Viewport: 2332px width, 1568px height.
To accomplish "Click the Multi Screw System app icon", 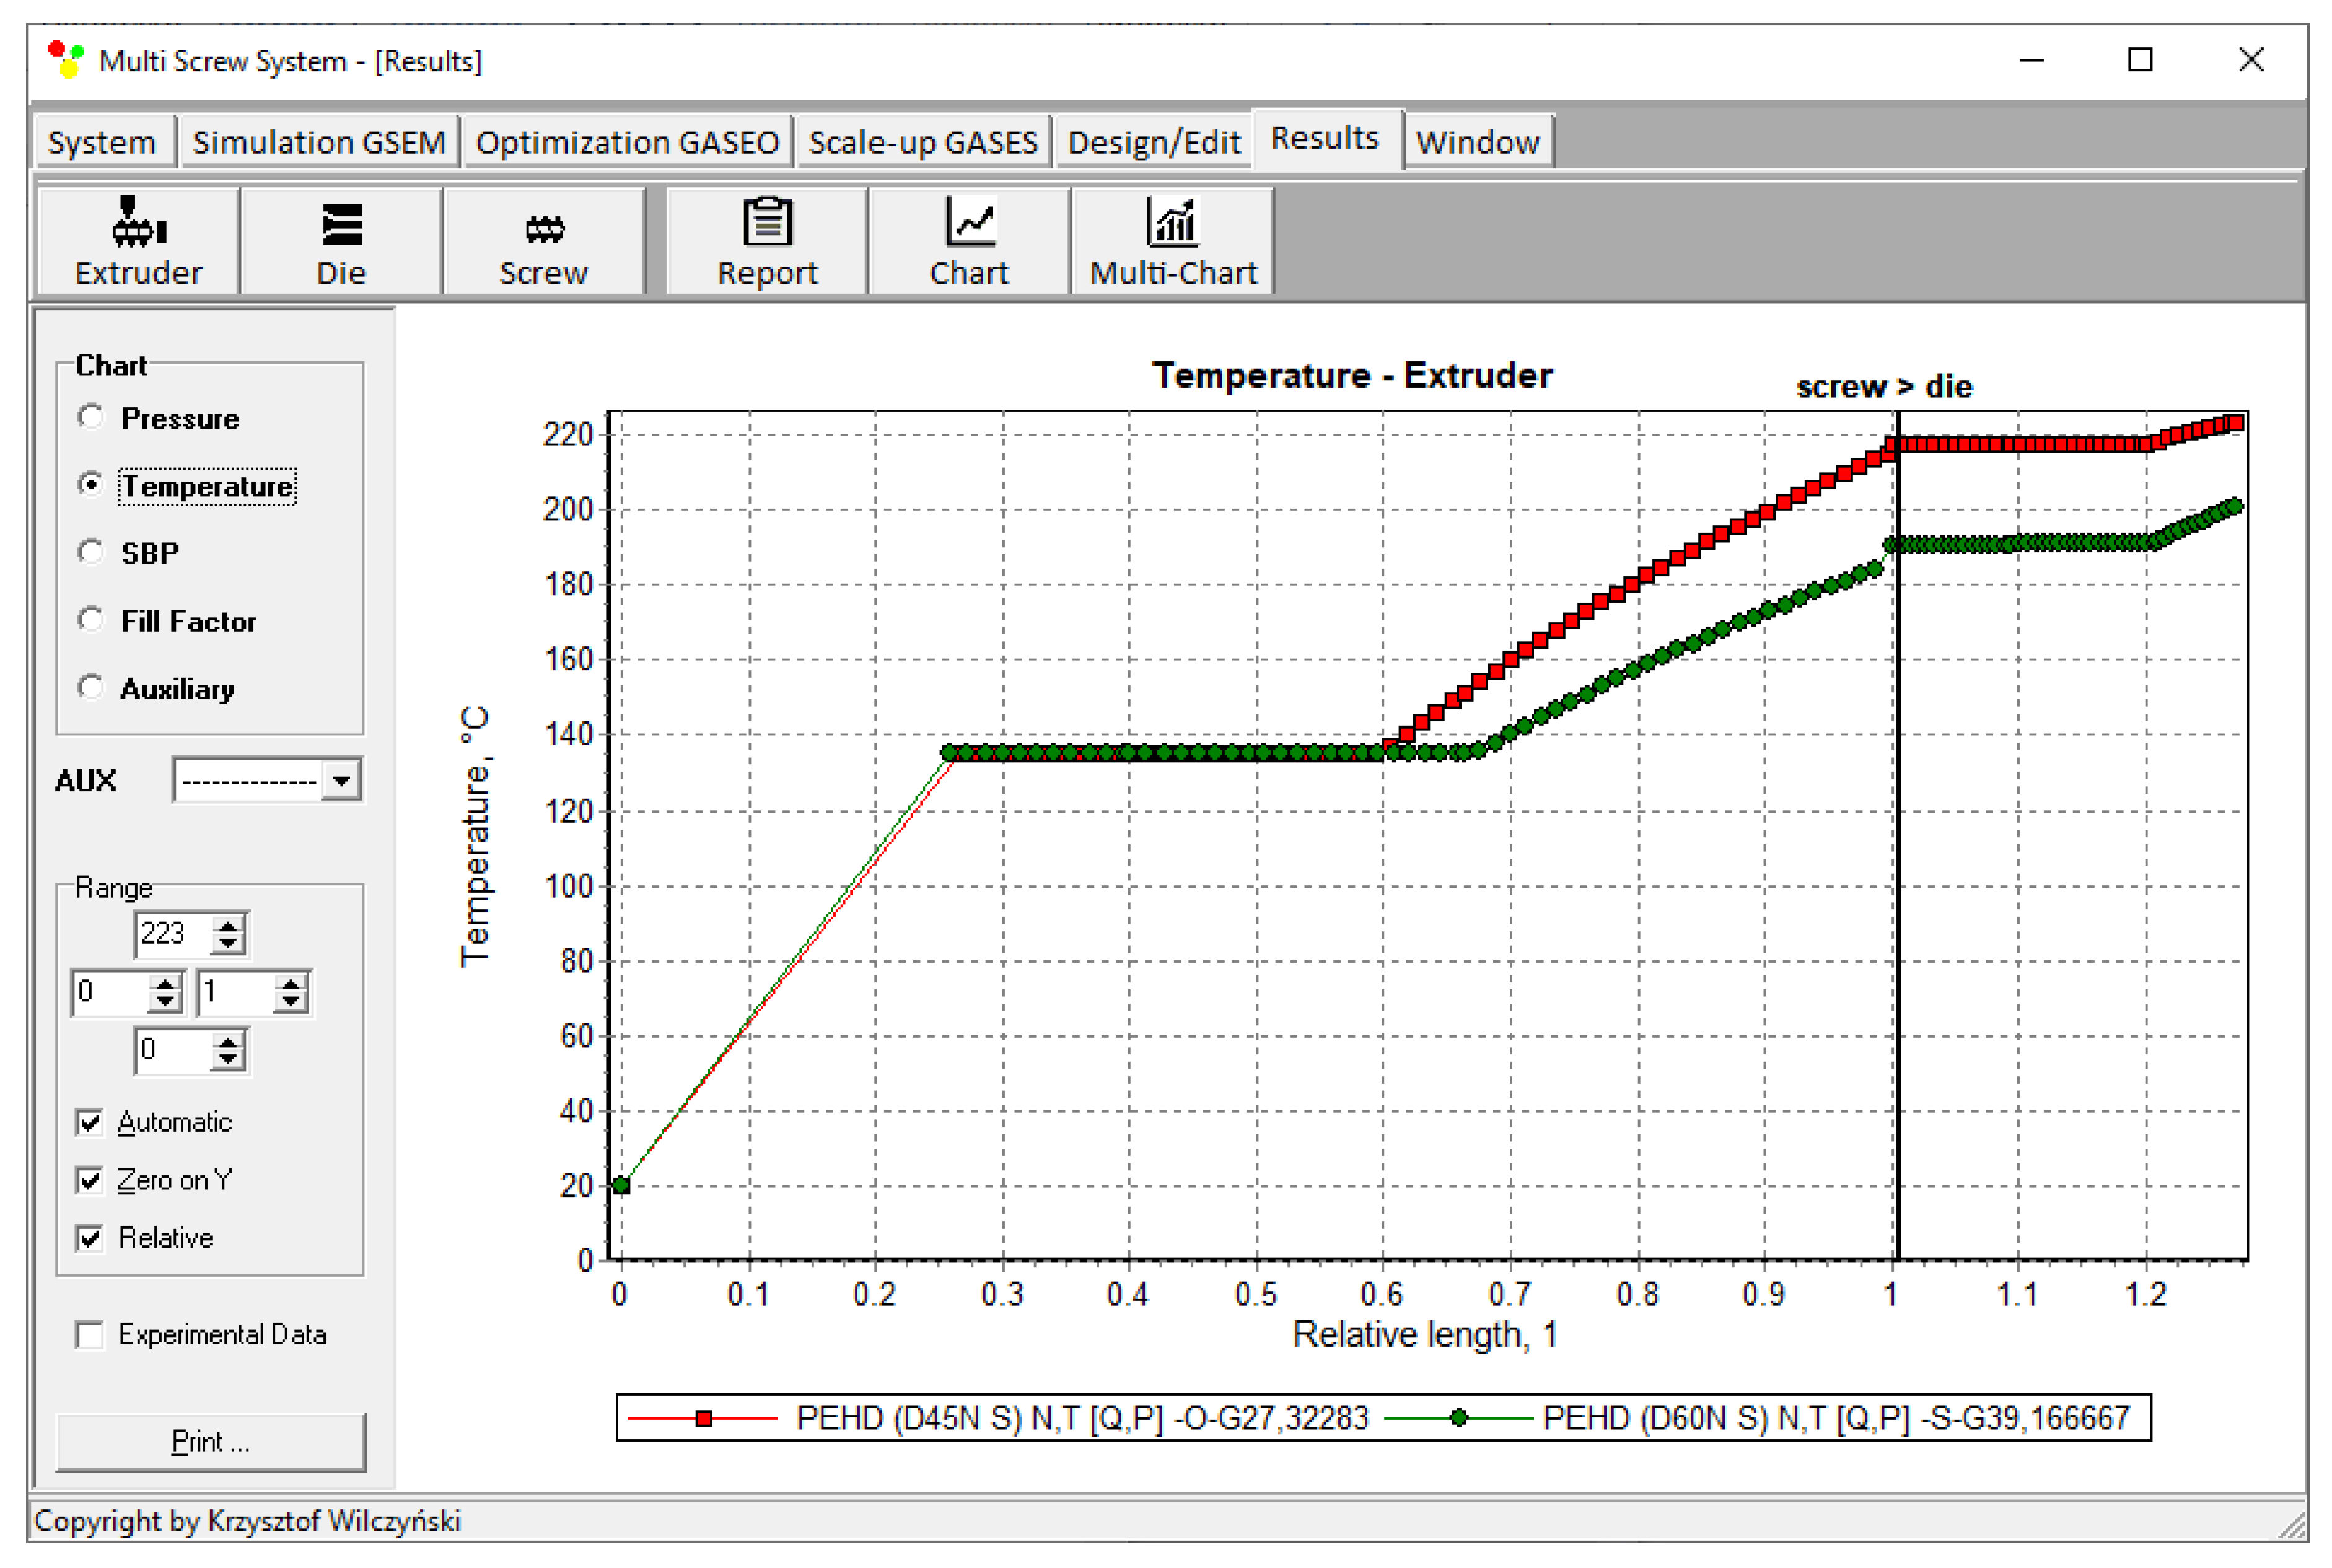I will [66, 60].
